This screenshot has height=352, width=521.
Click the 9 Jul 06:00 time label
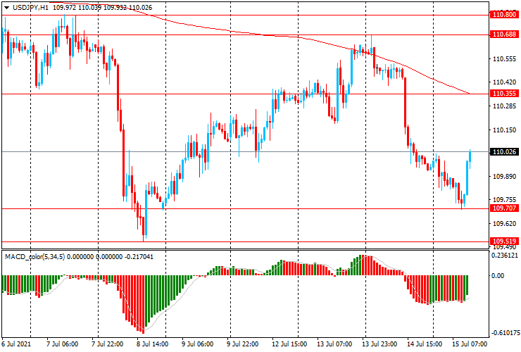click(198, 344)
